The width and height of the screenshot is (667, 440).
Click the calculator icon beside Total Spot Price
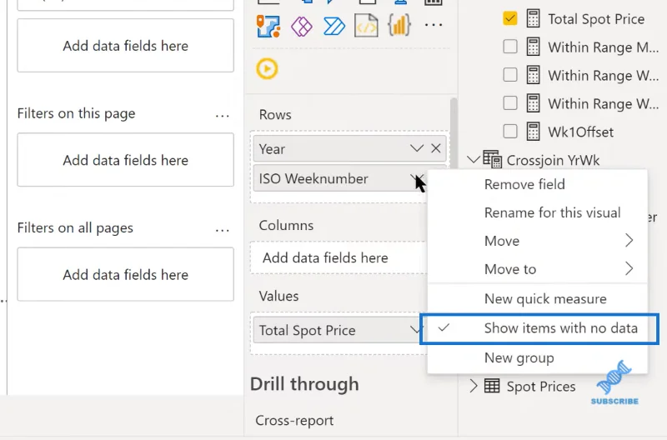click(533, 18)
